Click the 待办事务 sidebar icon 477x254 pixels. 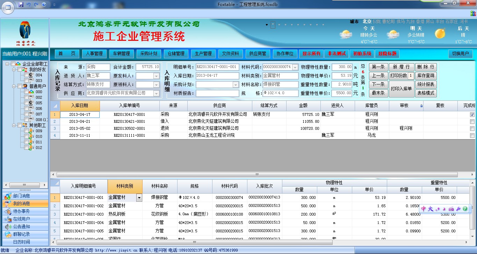[7, 211]
